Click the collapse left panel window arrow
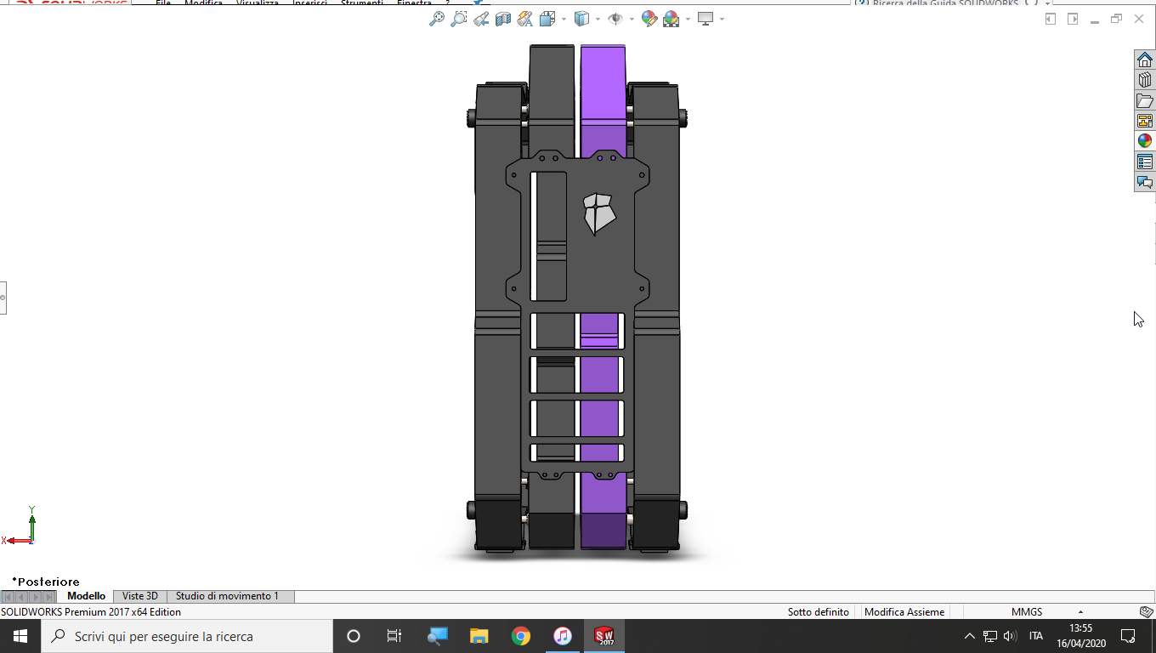 pos(1051,19)
